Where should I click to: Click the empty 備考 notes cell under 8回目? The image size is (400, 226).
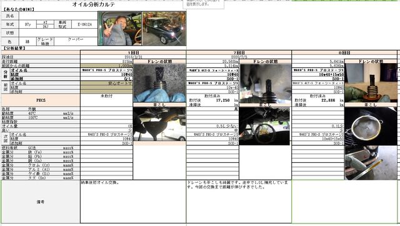344,202
